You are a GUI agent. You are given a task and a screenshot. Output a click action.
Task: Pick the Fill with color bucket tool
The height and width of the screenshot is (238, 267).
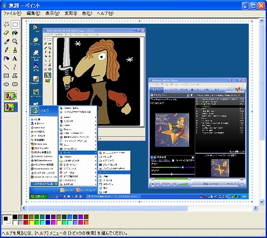pos(15,33)
